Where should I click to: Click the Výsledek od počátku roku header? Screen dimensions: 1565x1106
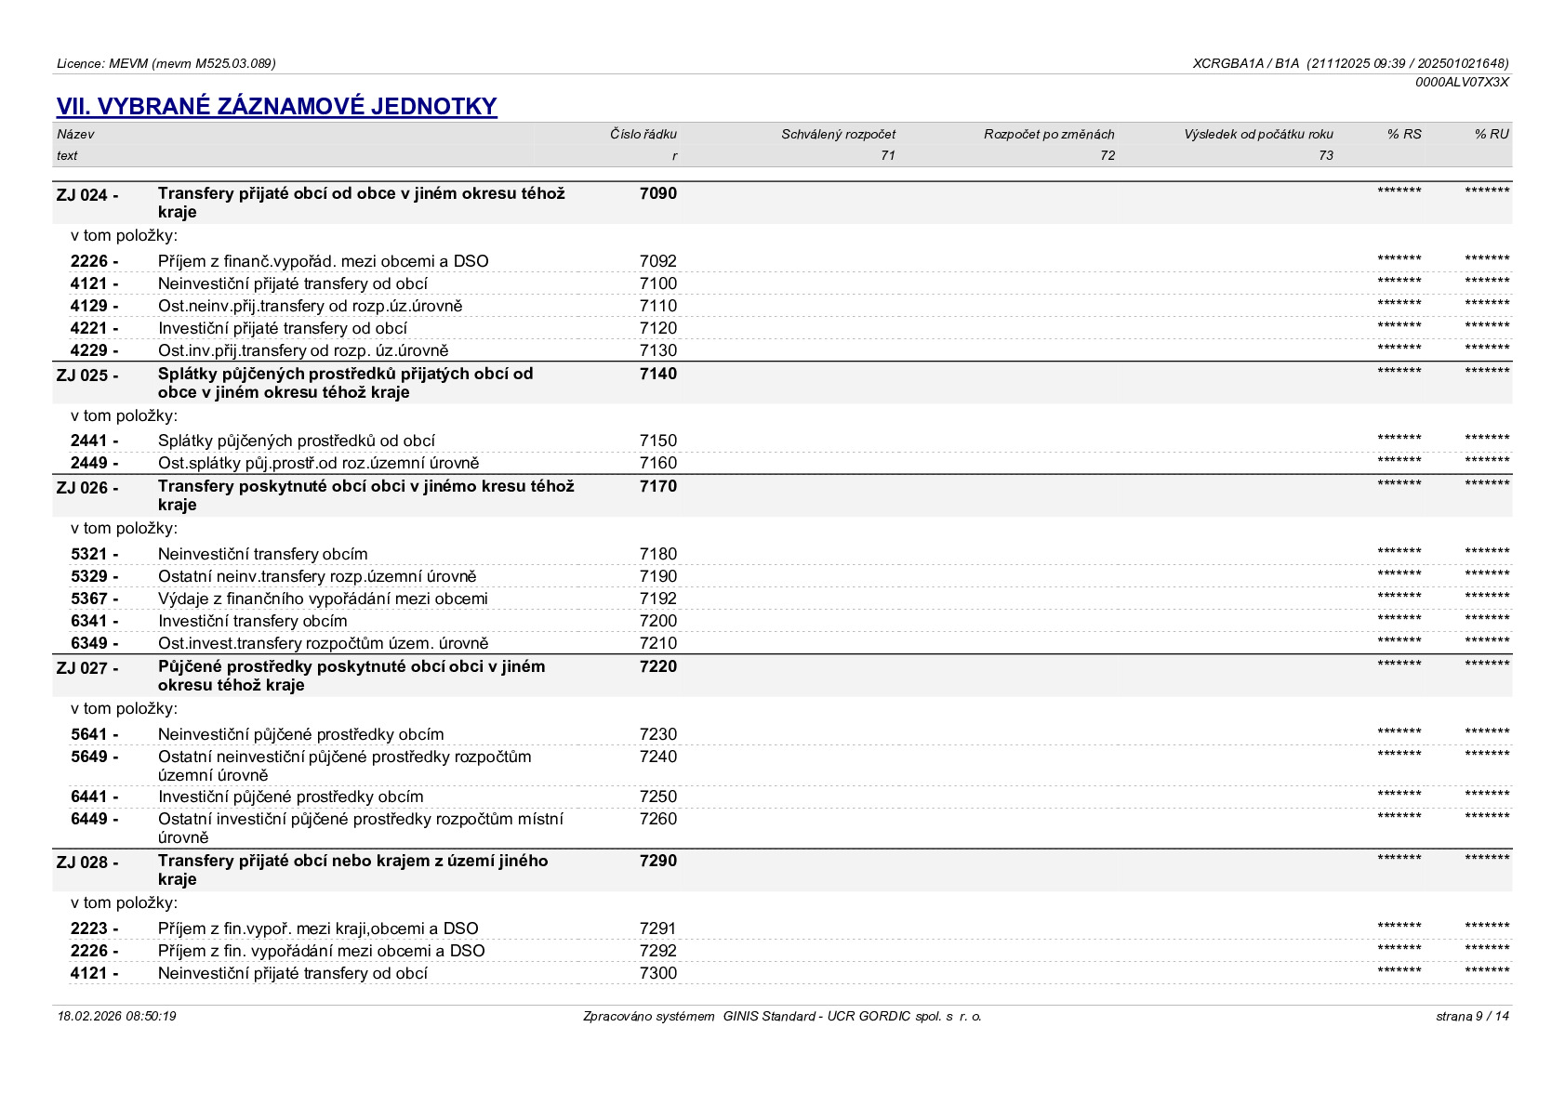pos(1258,134)
